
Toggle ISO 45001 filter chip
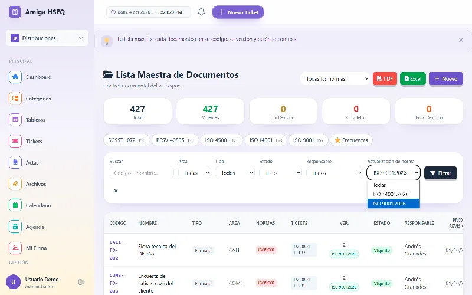pyautogui.click(x=222, y=140)
